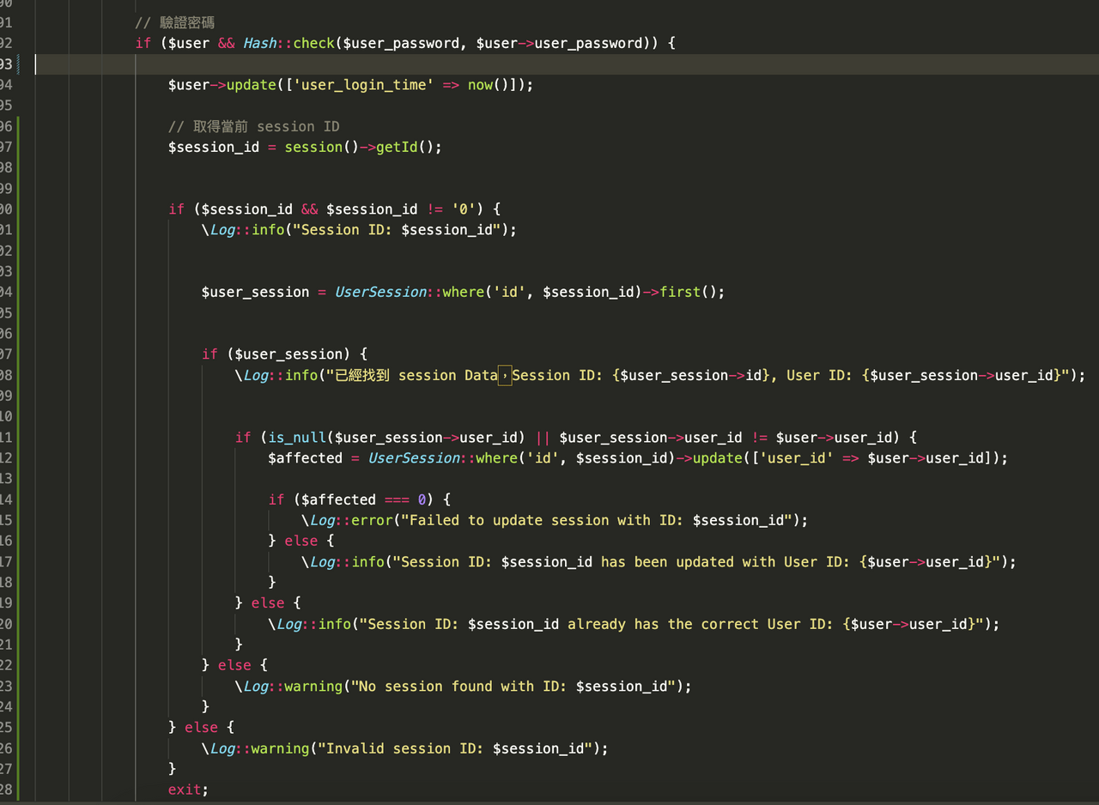The width and height of the screenshot is (1099, 805).
Task: Click 'UserSession' in the ->first() query line
Action: [380, 292]
